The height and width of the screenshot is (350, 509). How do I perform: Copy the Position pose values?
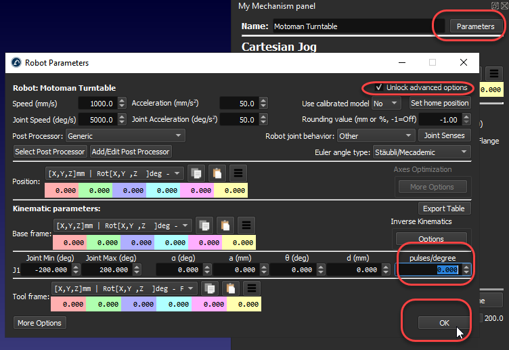196,173
